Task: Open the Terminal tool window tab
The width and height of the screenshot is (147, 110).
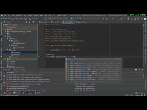Action: [x=17, y=93]
